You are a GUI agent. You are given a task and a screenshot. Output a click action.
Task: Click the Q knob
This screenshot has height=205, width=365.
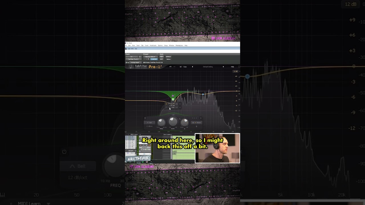coord(184,122)
